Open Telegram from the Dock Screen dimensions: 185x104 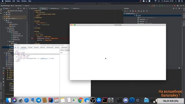click(x=38, y=100)
